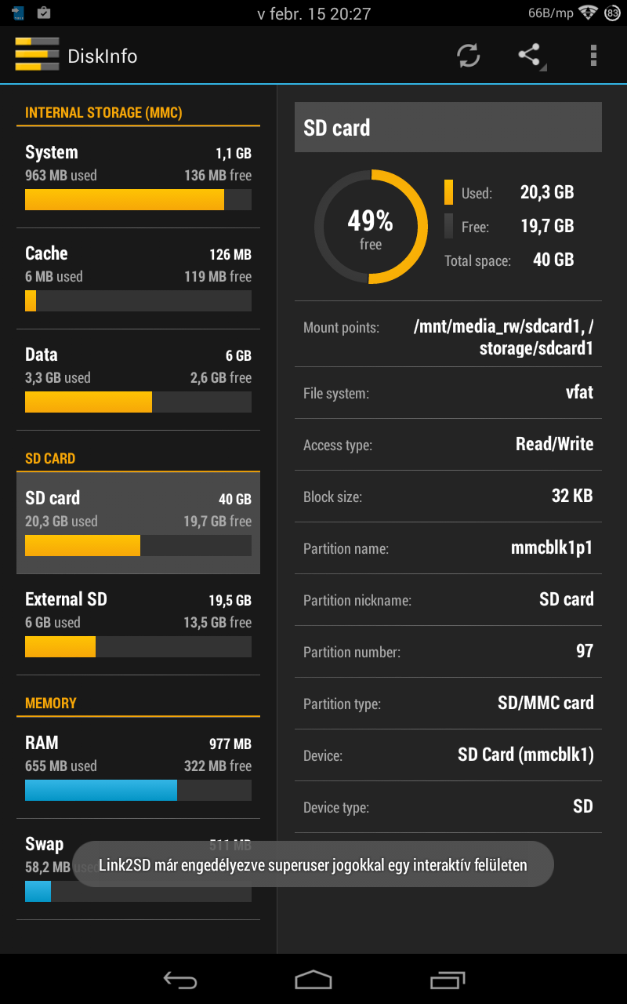The height and width of the screenshot is (1004, 627).
Task: Select the Cache partition entry
Action: [x=138, y=278]
